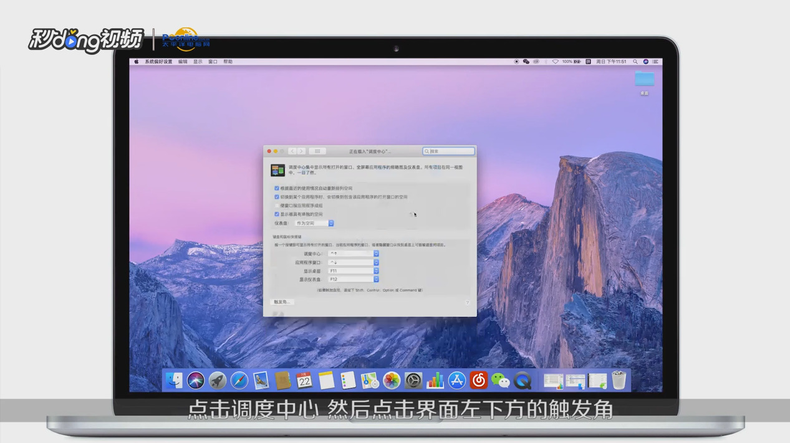790x443 pixels.
Task: Open Contacts book icon in Dock
Action: [282, 380]
